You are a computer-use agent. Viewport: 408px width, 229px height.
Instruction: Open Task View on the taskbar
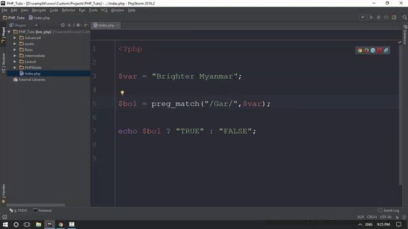[27, 225]
